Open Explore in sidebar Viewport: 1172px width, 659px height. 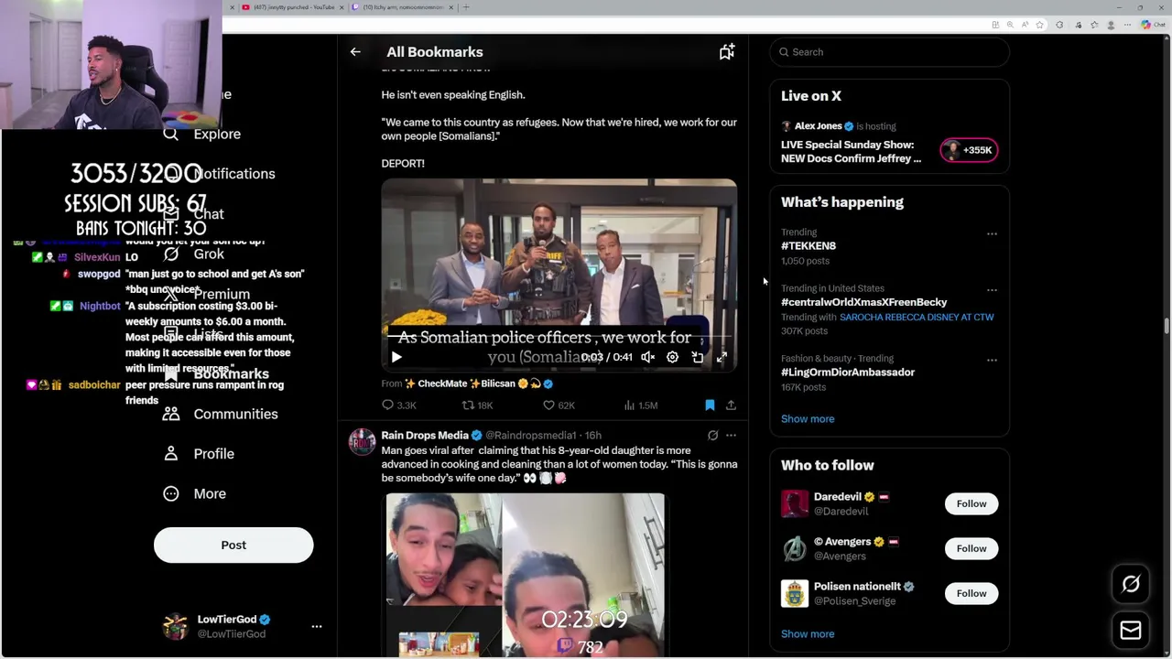pyautogui.click(x=202, y=134)
